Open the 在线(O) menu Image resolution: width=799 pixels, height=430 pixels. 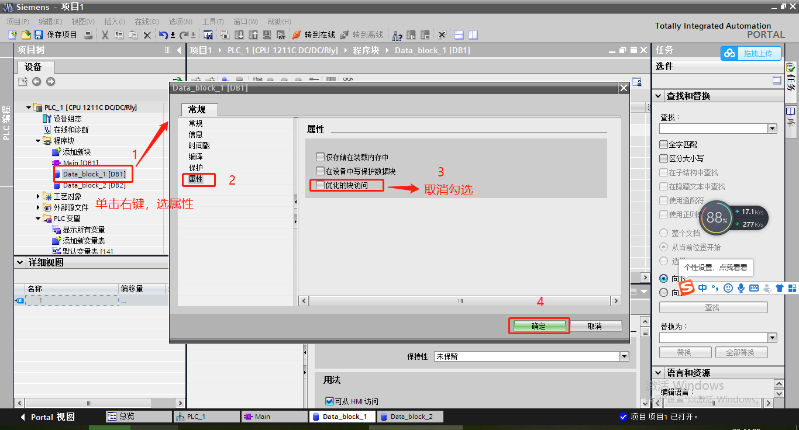[x=146, y=22]
